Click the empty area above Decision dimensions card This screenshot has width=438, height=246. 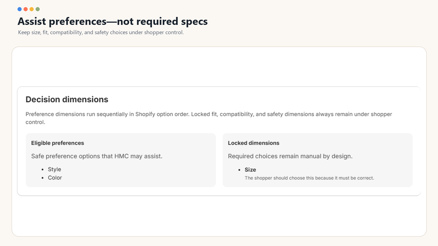pyautogui.click(x=219, y=67)
